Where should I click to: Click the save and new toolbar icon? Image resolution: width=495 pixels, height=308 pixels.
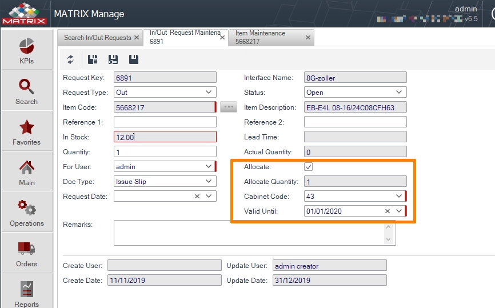click(x=93, y=59)
